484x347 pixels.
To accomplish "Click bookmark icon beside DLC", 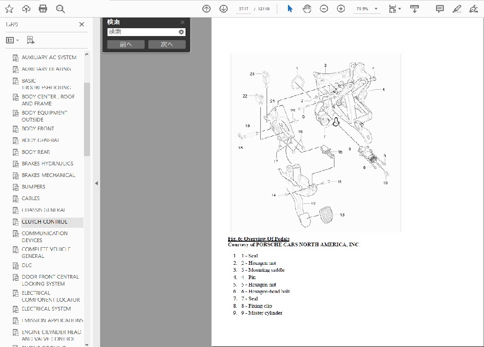I will pos(16,266).
